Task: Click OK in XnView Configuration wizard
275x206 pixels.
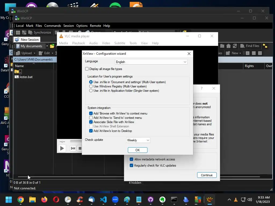Action: point(137,150)
